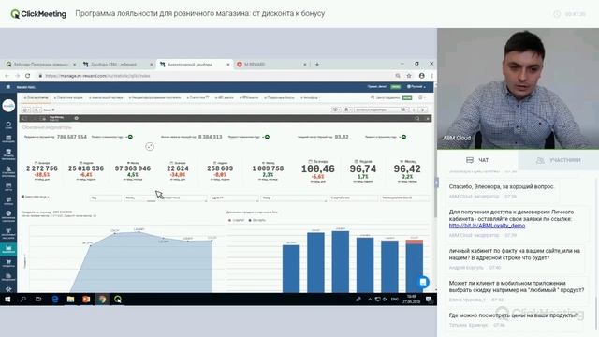Open the RFM analysis report tab

(x=250, y=97)
